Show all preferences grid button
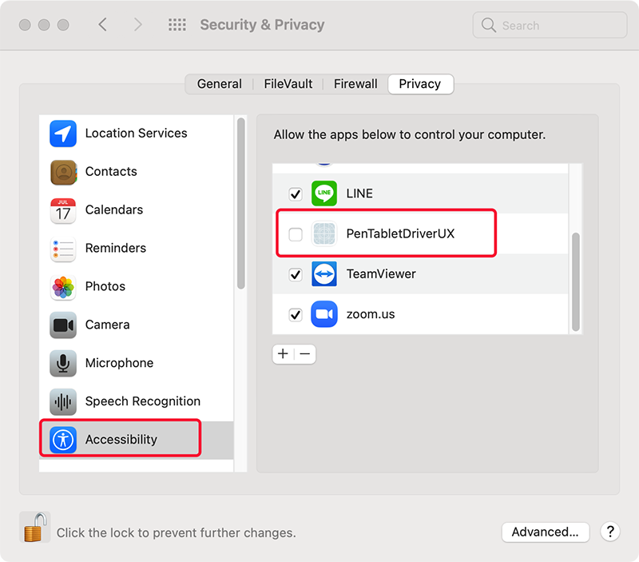The width and height of the screenshot is (639, 562). click(177, 25)
